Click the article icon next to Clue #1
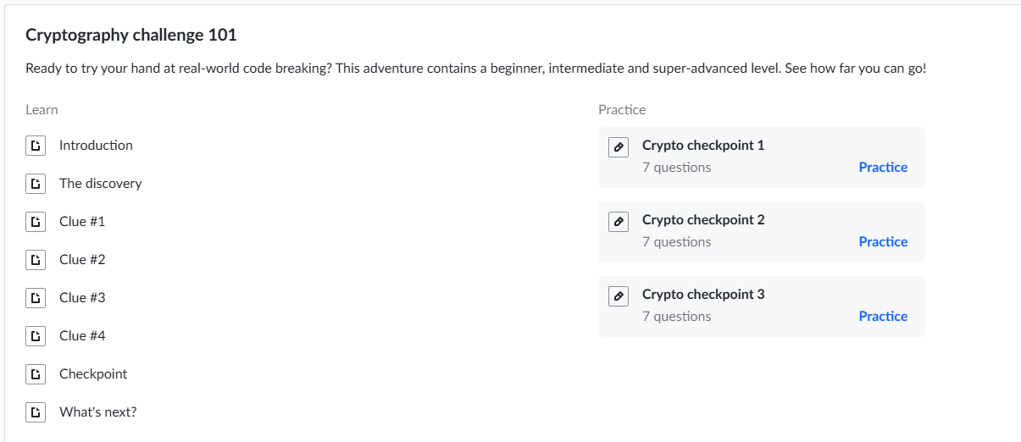This screenshot has height=442, width=1021. coord(36,222)
